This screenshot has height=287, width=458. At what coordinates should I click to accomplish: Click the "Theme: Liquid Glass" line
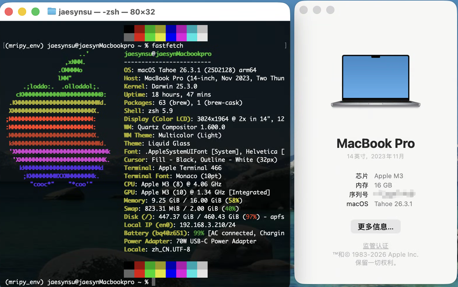[x=157, y=143]
